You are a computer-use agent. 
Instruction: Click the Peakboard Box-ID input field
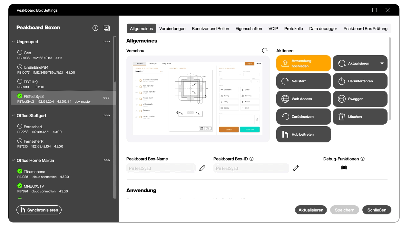251,168
